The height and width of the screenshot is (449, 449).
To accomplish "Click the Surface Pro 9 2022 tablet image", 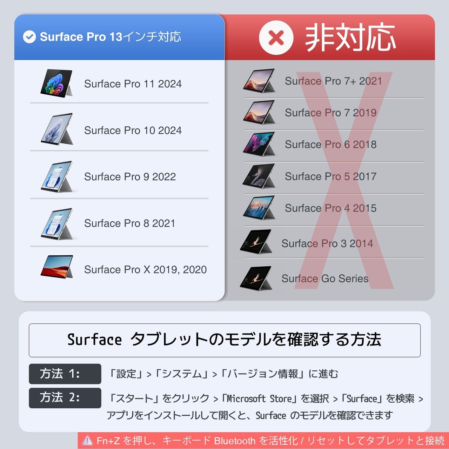I will coord(57,176).
